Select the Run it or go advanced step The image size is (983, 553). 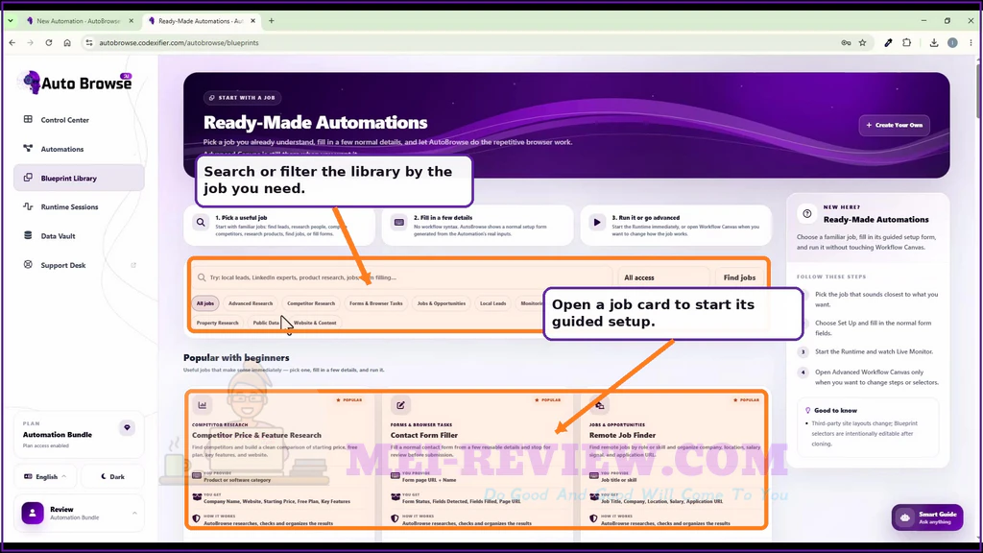click(x=676, y=225)
